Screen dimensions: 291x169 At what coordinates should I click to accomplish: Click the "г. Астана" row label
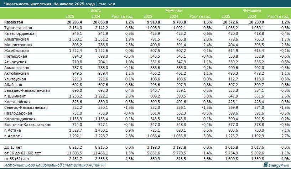13,130
